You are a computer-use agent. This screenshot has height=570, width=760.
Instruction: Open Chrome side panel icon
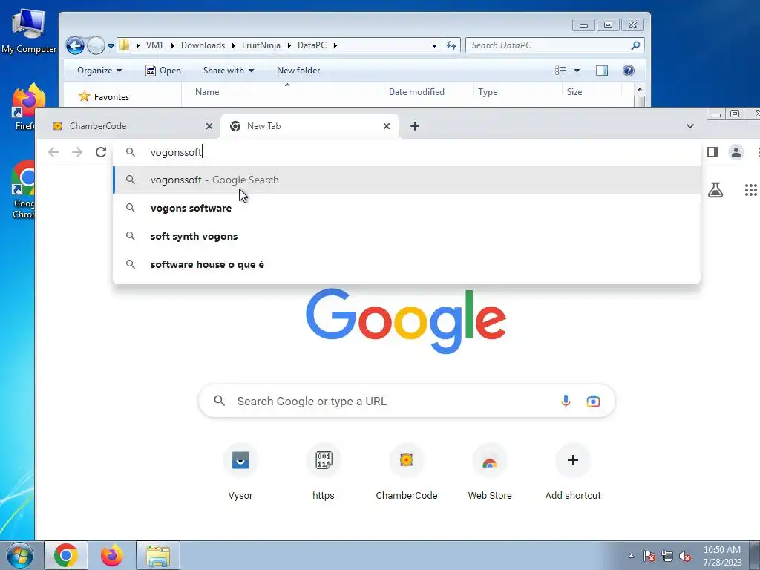[x=712, y=152]
